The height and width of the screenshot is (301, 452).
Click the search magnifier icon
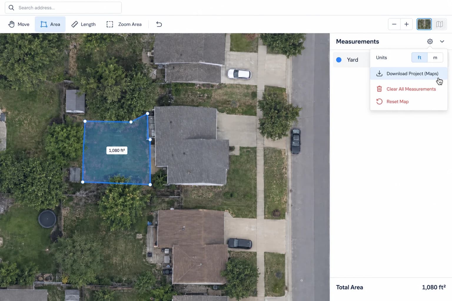click(x=11, y=8)
